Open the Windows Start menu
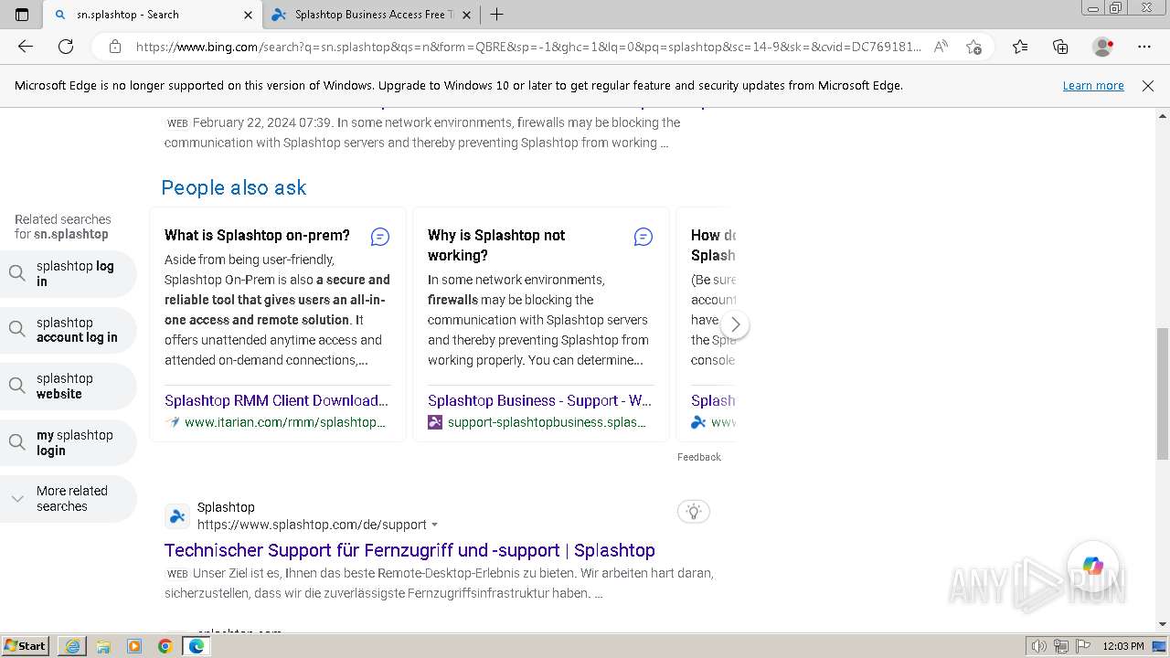 [26, 645]
